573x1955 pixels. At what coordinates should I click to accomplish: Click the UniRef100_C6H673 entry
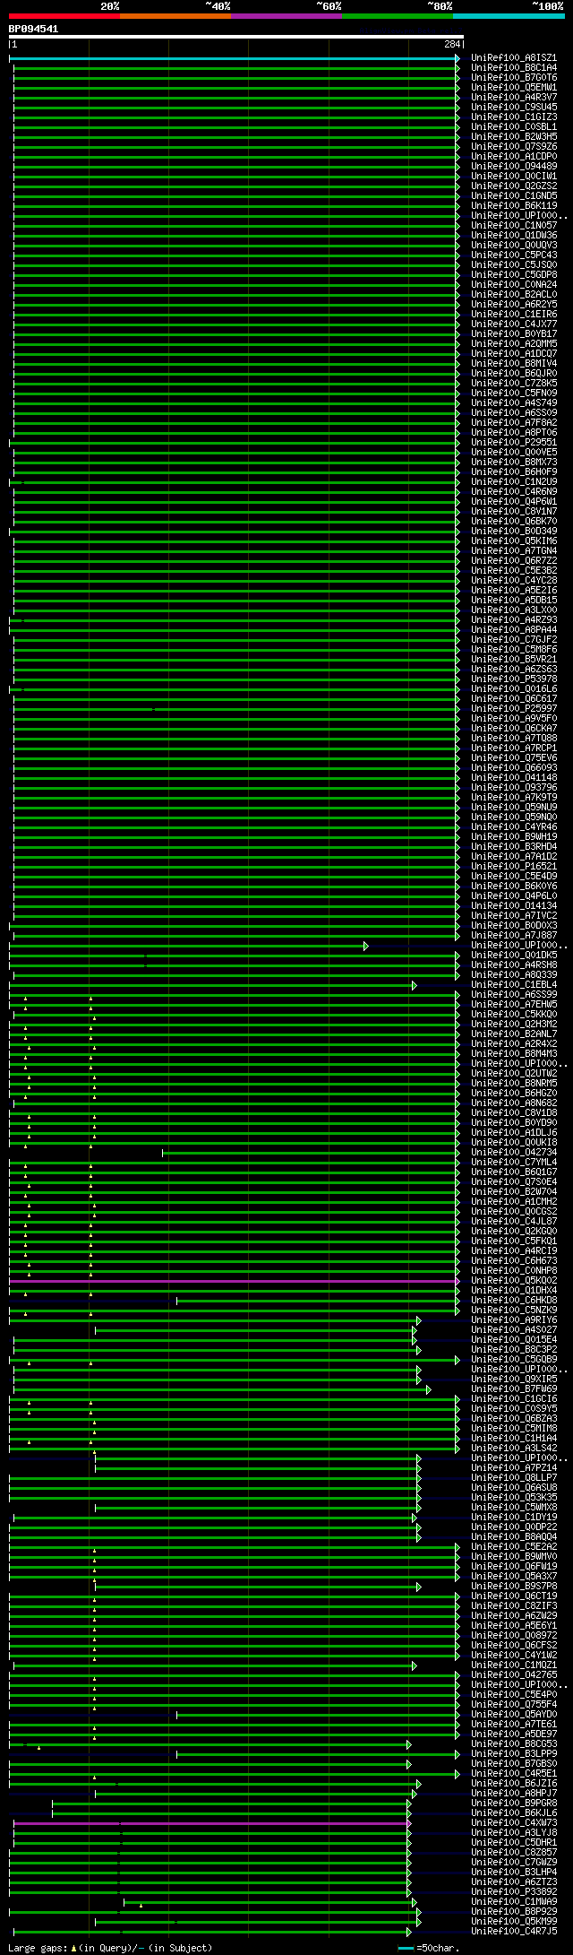(x=514, y=1261)
